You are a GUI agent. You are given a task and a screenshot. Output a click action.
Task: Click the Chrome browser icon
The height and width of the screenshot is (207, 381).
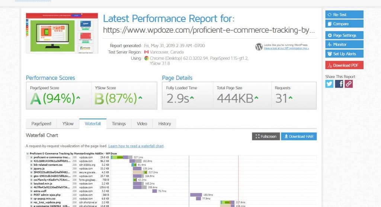pos(146,58)
